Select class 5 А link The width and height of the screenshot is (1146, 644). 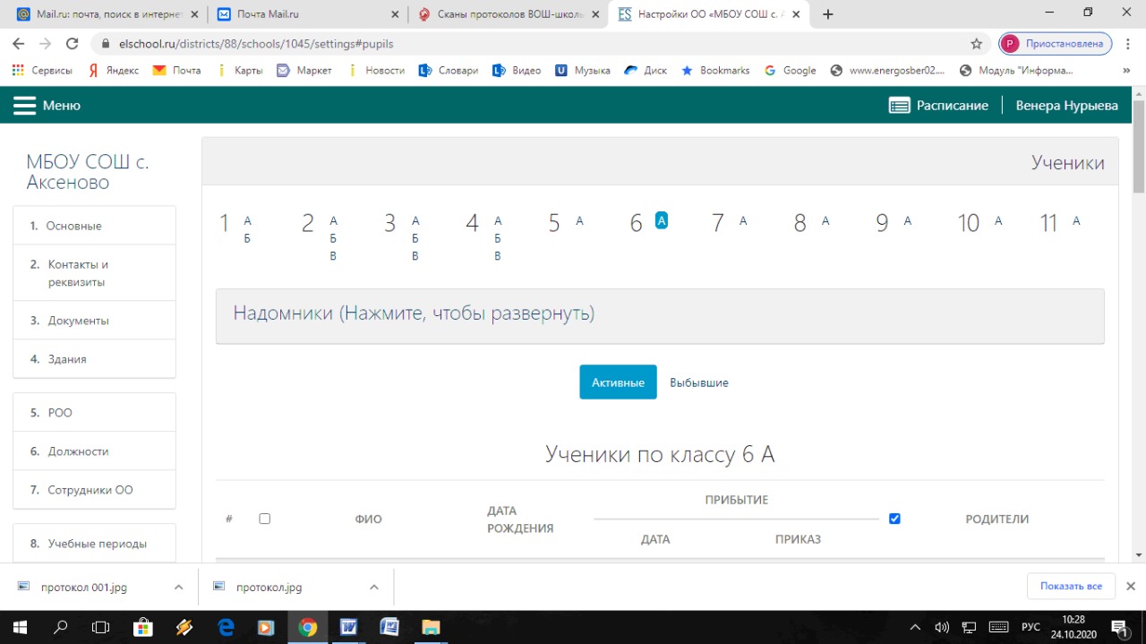(579, 221)
